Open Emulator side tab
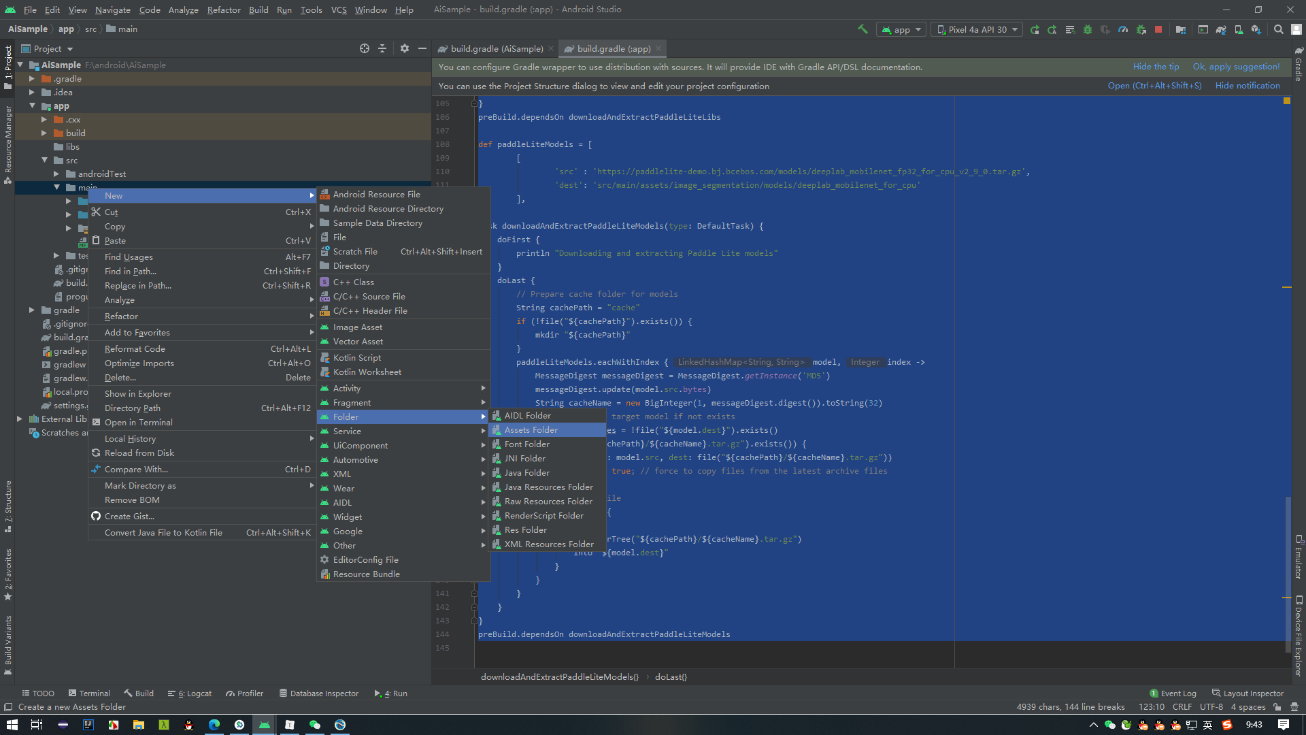Screen dimensions: 1306x735 click(x=1299, y=557)
